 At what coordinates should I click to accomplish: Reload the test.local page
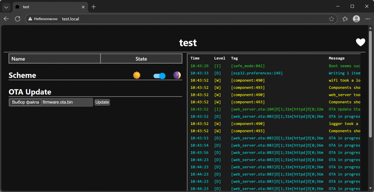pyautogui.click(x=18, y=19)
